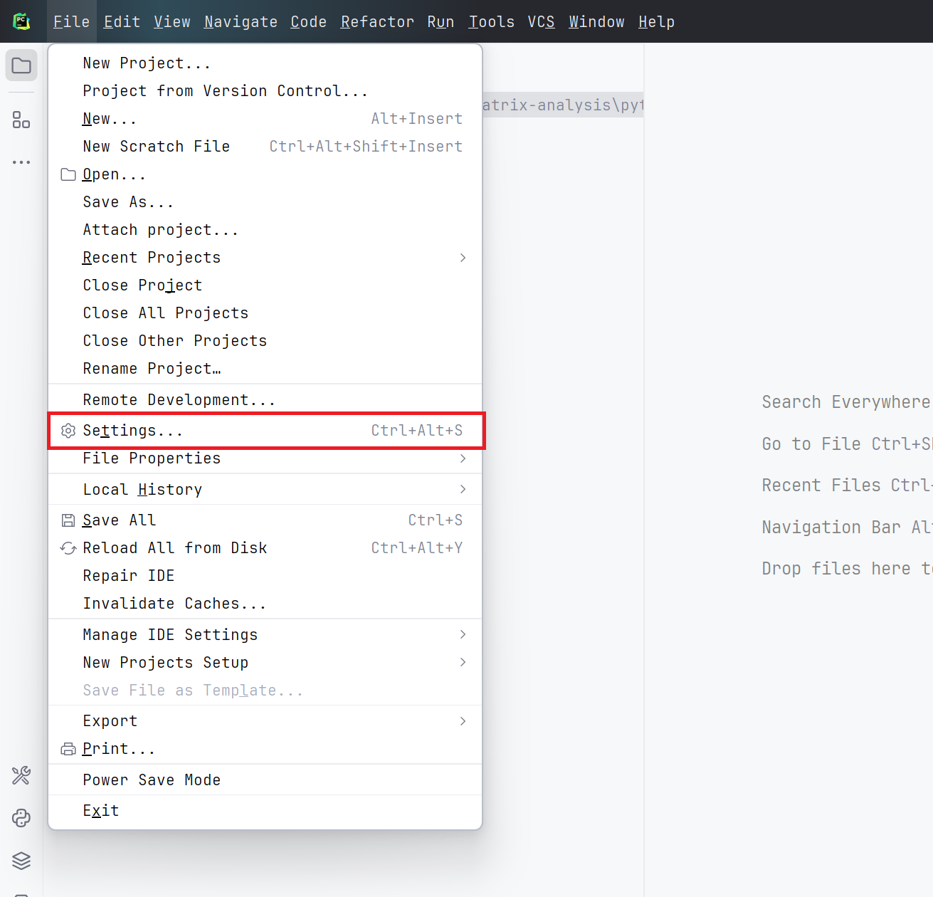Screen dimensions: 933x897
Task: Choose Repair IDE entry
Action: coord(265,576)
